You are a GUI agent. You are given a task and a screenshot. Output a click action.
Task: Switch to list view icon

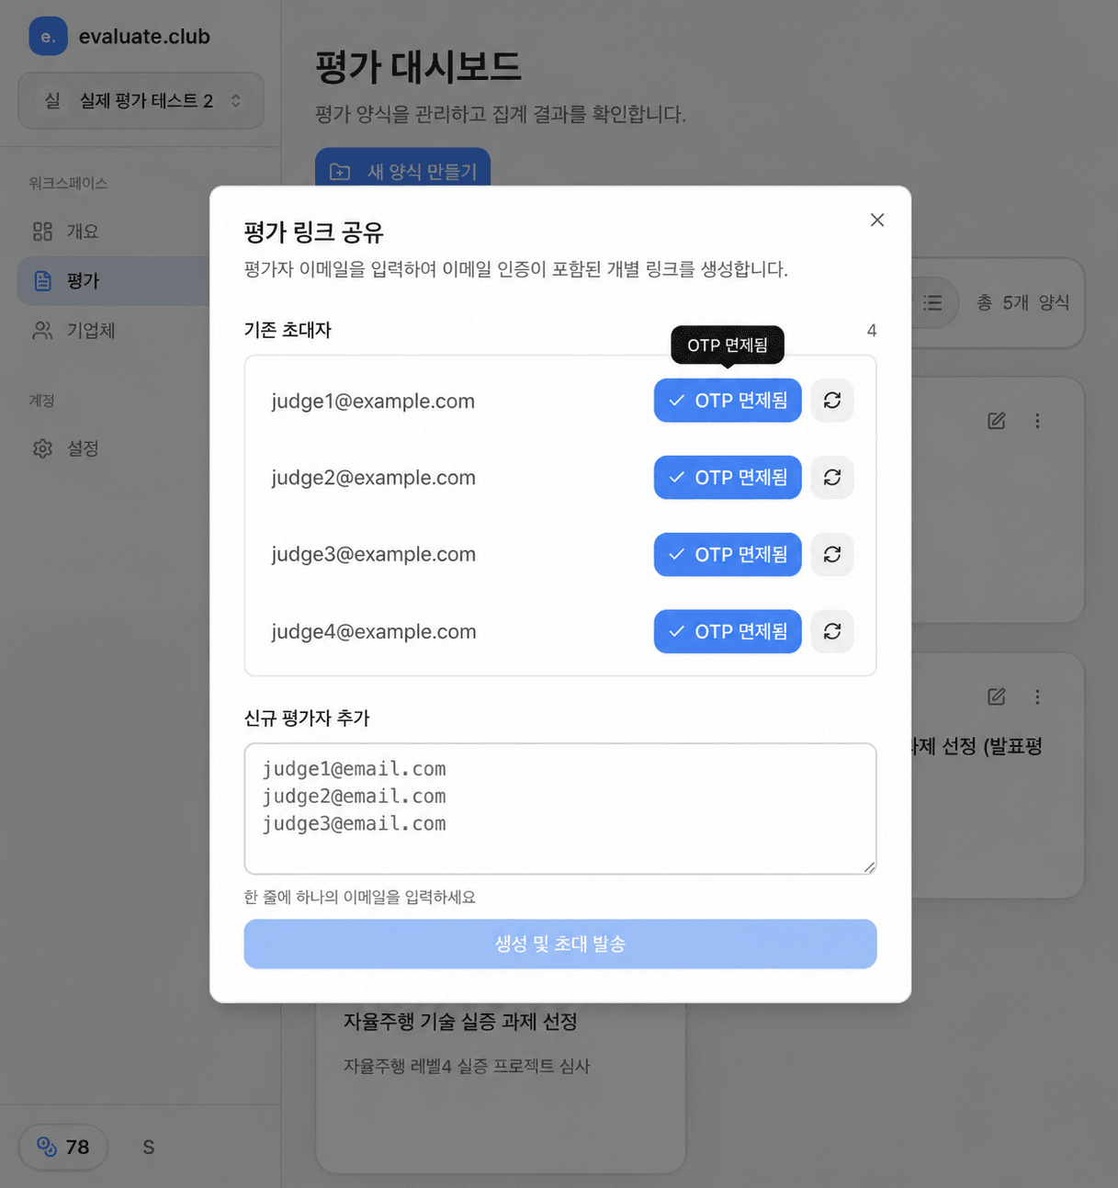933,302
